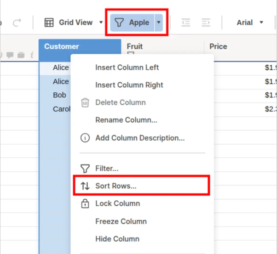277x254 pixels.
Task: Click the attachments icon in header row
Action: [21, 55]
